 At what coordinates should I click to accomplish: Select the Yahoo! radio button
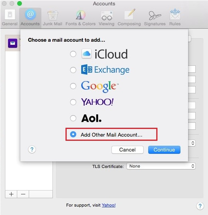73,102
